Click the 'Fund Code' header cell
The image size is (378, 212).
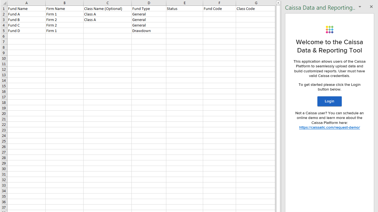click(219, 9)
